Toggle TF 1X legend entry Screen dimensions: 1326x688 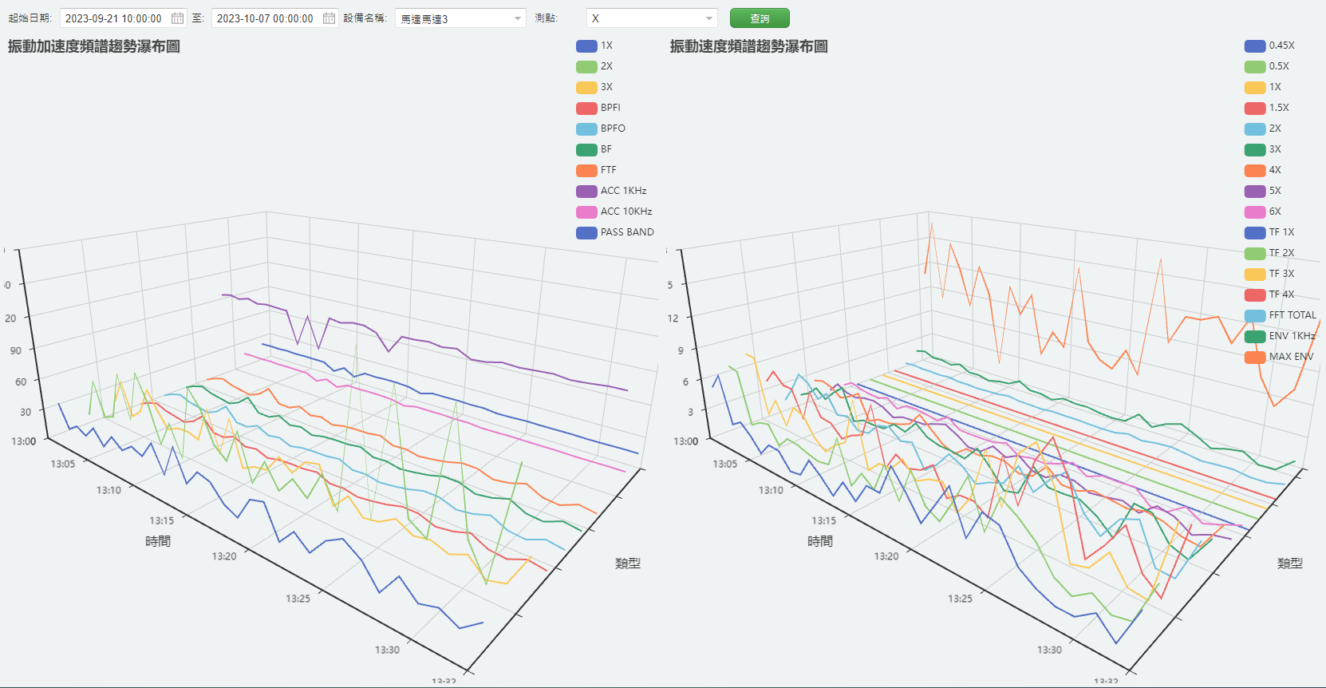pyautogui.click(x=1270, y=232)
